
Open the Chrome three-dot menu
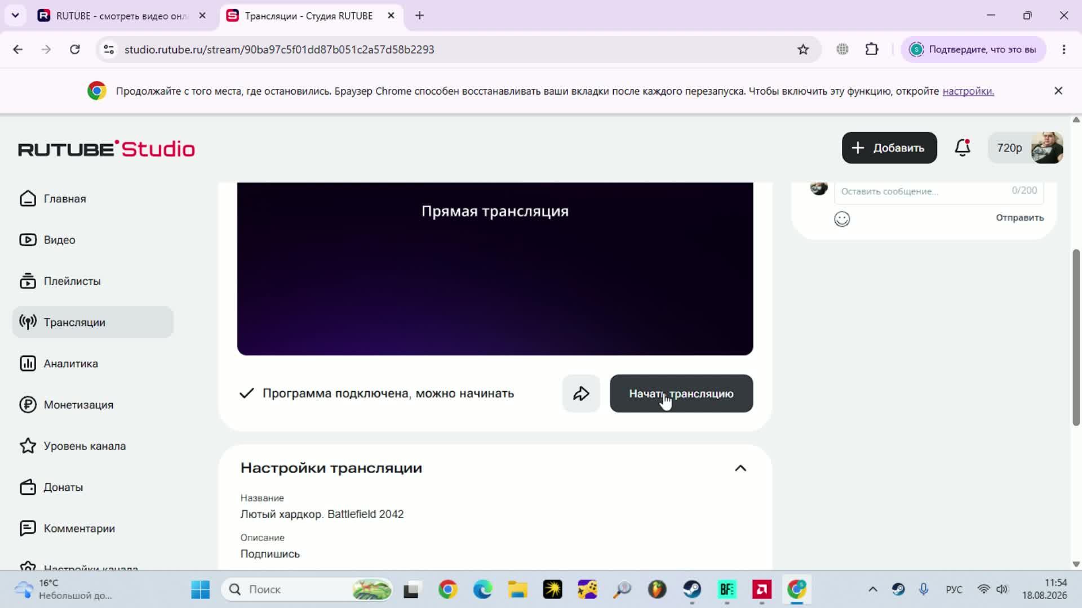coord(1064,50)
